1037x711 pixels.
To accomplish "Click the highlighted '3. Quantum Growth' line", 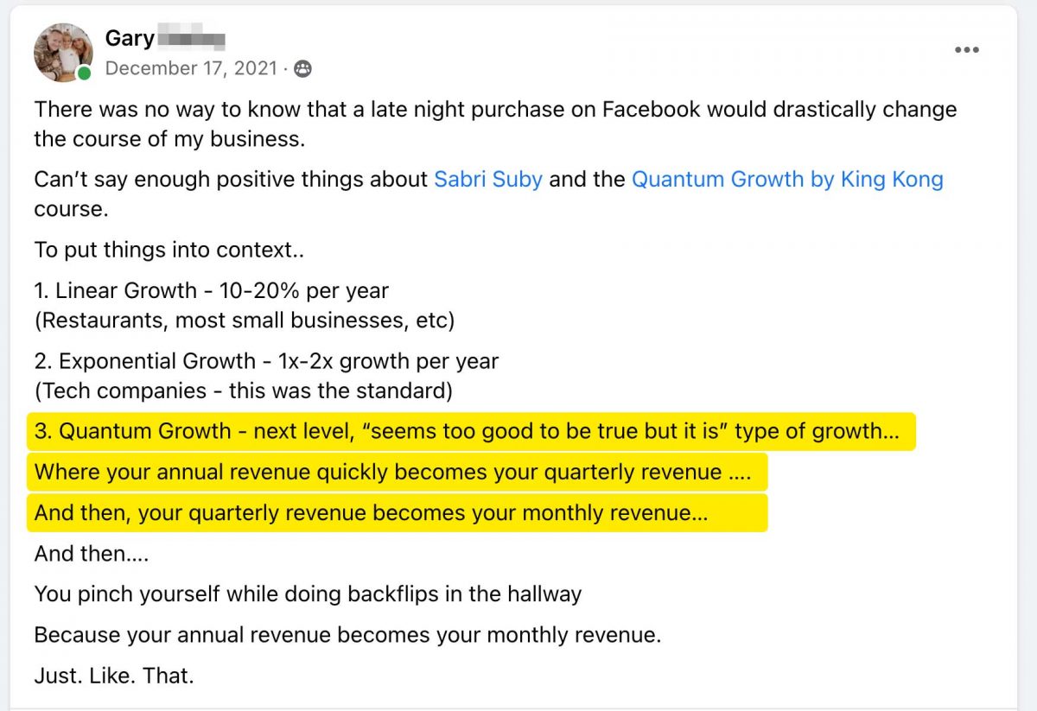I will coord(471,431).
